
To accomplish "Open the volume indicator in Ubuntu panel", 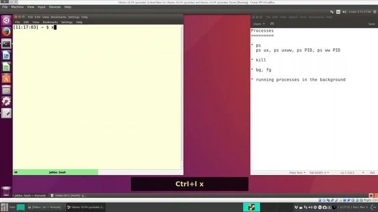I will (344, 12).
